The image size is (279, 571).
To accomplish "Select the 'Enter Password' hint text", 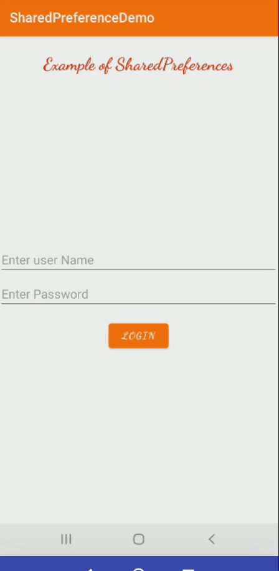I will pos(45,295).
